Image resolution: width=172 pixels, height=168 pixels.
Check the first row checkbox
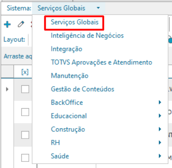[x=25, y=89]
